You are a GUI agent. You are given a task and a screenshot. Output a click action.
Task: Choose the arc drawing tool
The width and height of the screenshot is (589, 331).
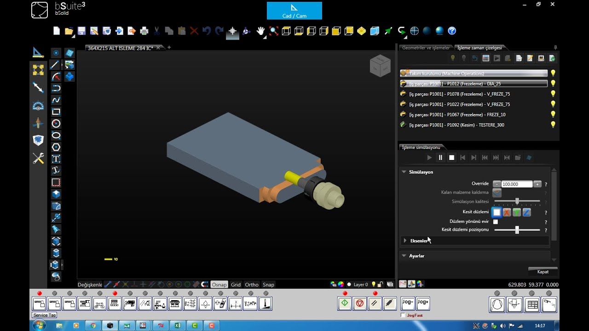(x=56, y=76)
